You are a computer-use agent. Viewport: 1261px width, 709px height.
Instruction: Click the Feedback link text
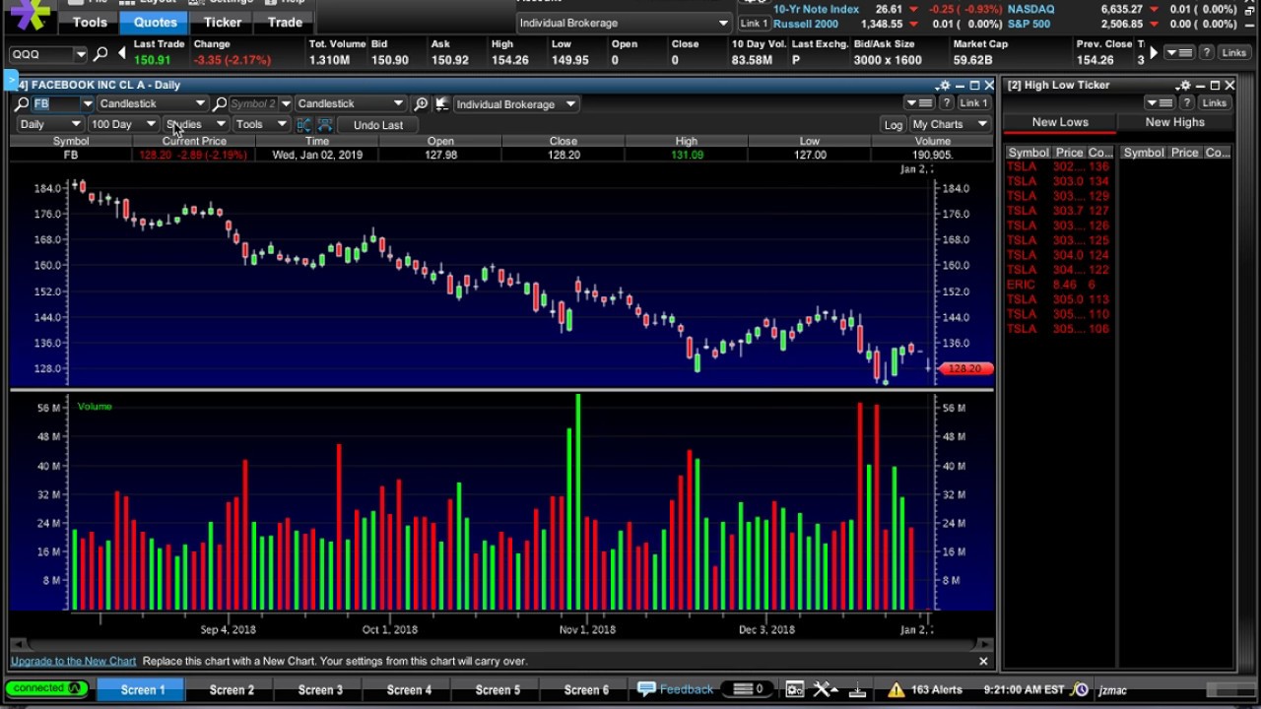pos(687,689)
